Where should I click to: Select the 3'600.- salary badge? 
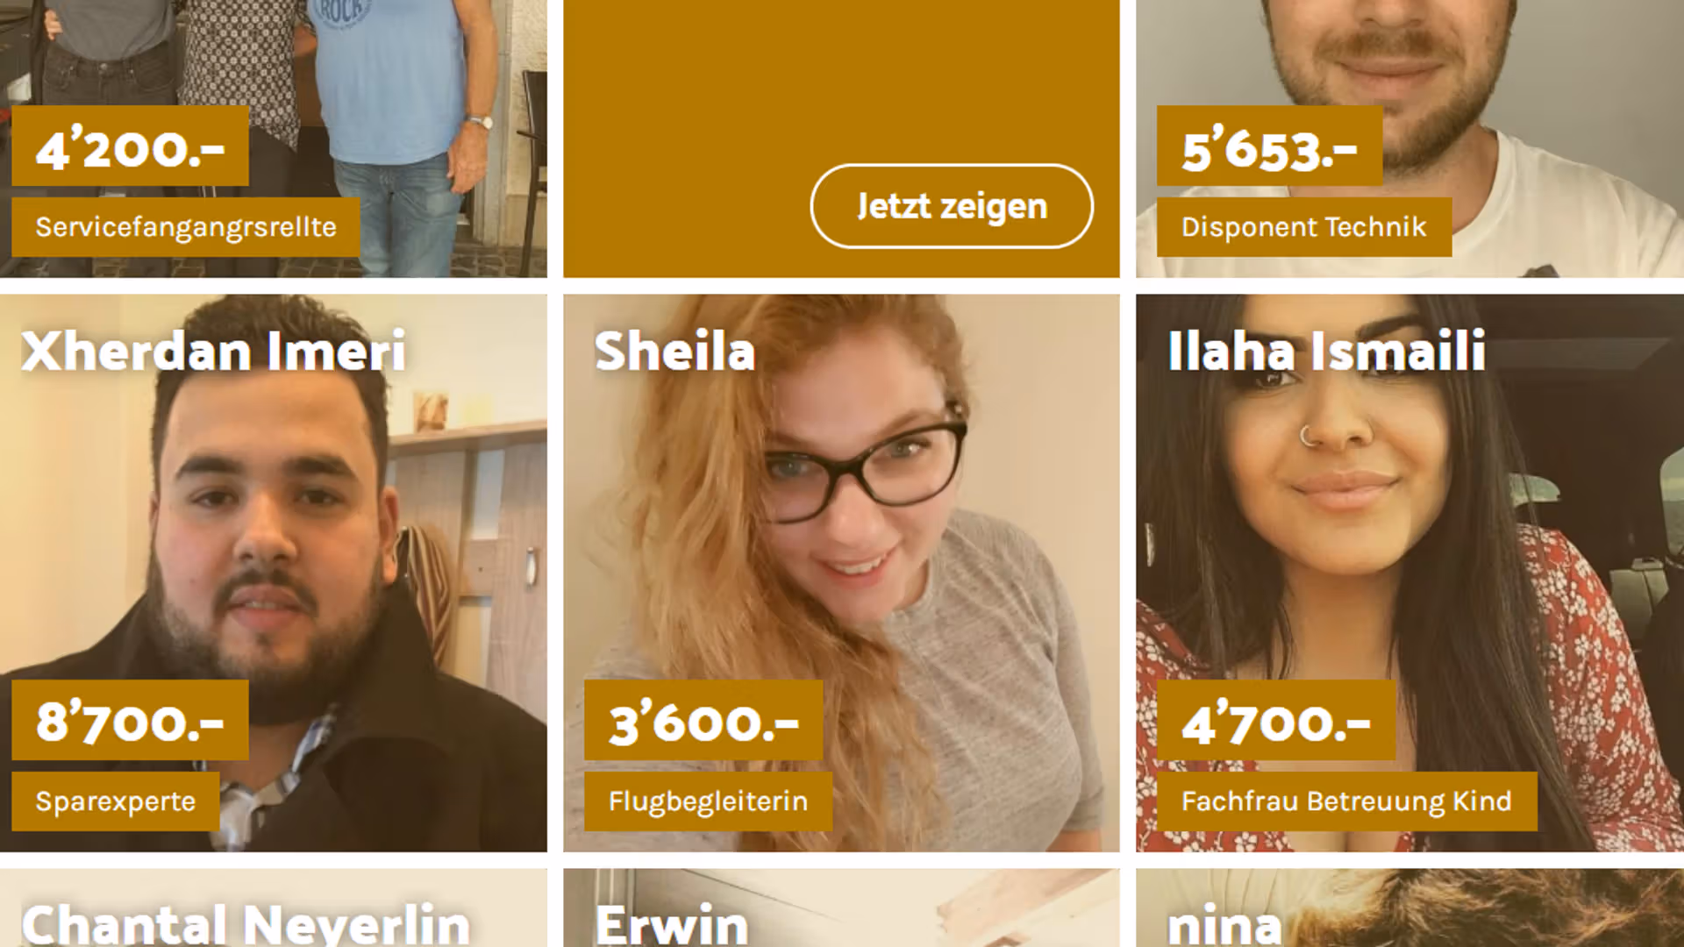coord(703,720)
